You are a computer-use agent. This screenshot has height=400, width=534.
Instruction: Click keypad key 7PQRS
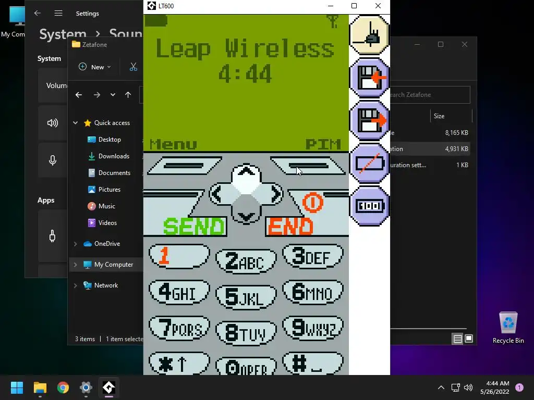click(x=179, y=328)
